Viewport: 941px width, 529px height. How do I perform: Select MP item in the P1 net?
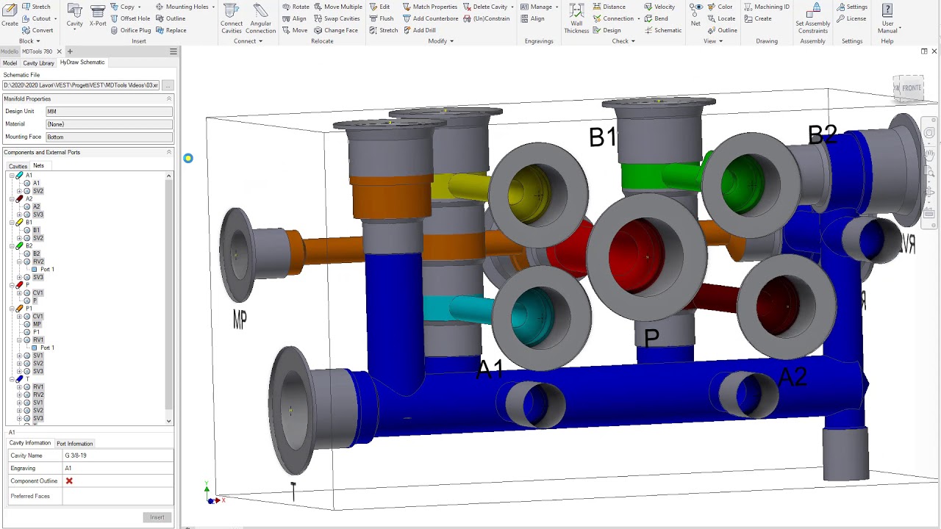pyautogui.click(x=37, y=324)
